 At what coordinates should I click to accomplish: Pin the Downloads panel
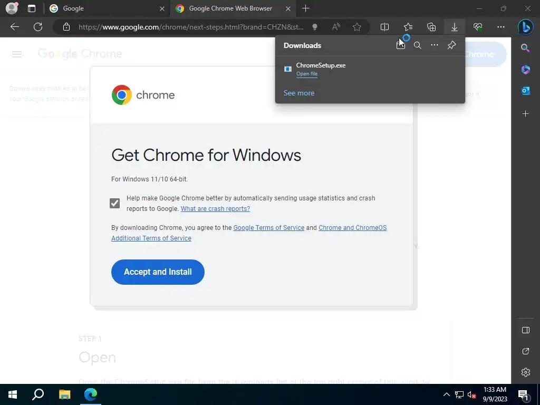coord(451,45)
